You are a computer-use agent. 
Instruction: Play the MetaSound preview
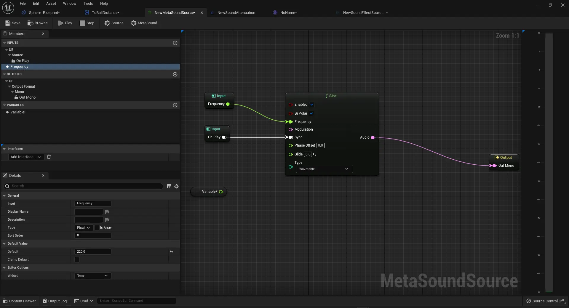coord(65,23)
